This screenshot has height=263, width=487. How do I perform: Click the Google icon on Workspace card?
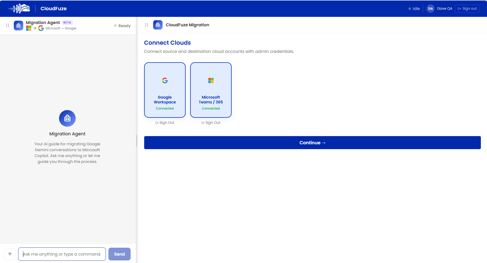pos(165,80)
